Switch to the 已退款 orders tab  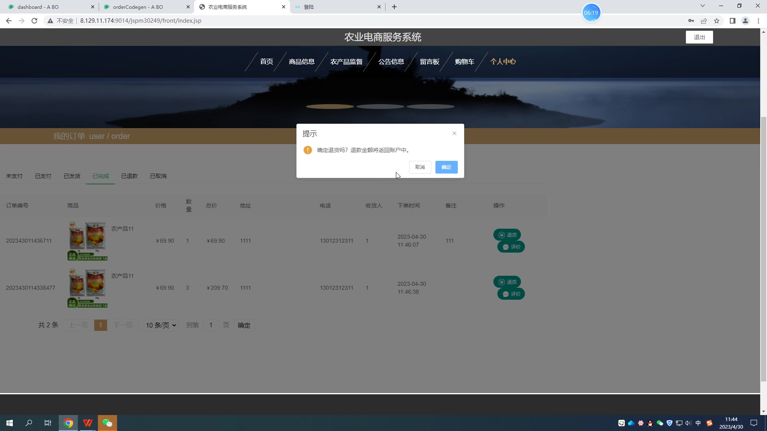[x=129, y=176]
